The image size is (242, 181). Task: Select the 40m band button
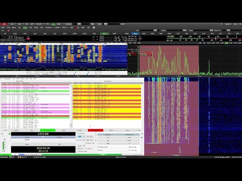pos(152,34)
